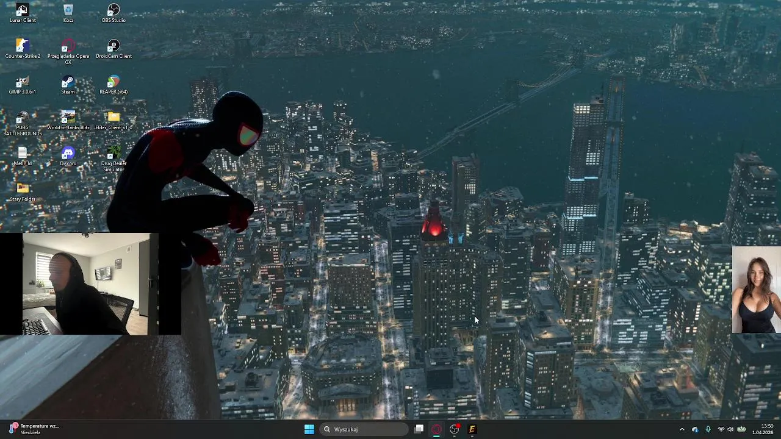Image resolution: width=781 pixels, height=439 pixels.
Task: Select the OBS Studio desktop shortcut
Action: (x=113, y=13)
